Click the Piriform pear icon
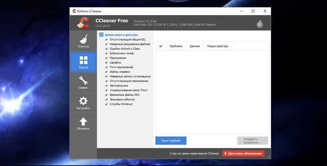Image resolution: width=327 pixels, height=166 pixels. 259,24
